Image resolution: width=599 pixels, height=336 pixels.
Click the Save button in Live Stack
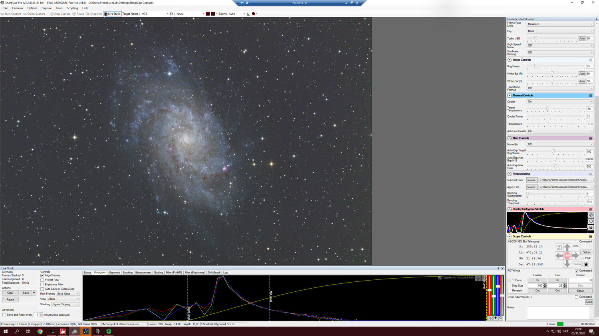pos(26,293)
